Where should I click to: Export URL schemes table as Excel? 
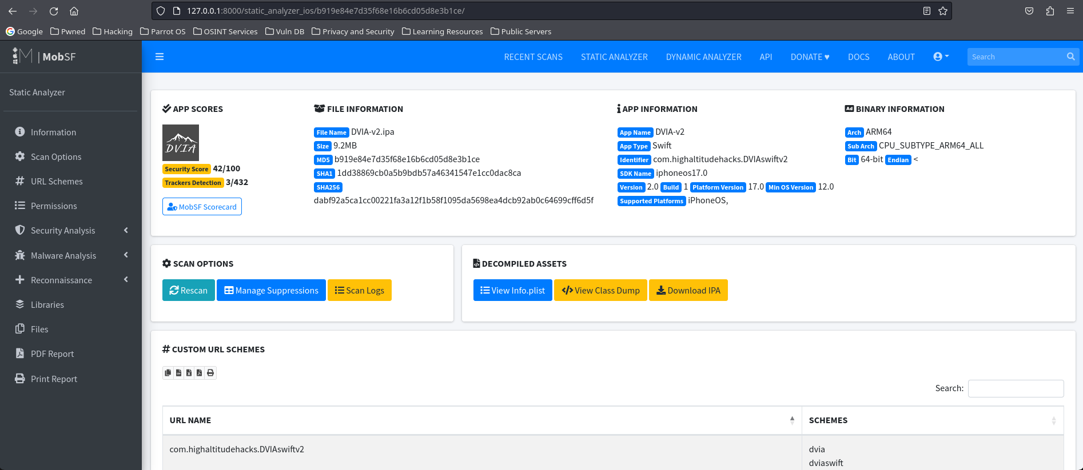point(189,373)
